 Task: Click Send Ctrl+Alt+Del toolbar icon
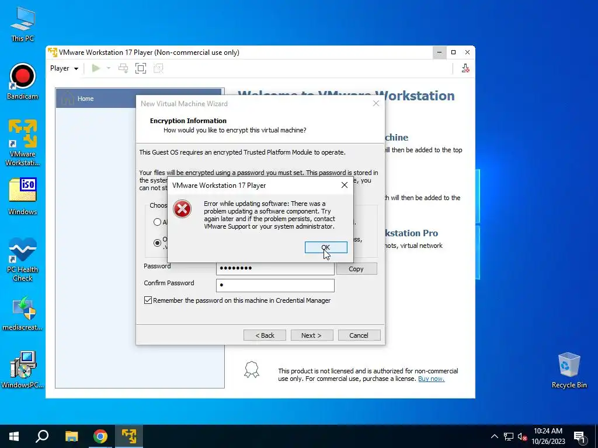click(123, 68)
